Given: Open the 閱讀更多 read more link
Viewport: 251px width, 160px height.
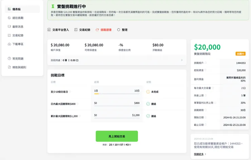Looking at the screenshot, I should (x=199, y=154).
